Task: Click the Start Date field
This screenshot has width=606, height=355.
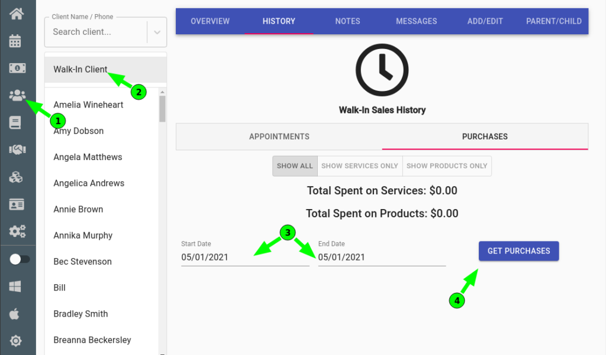Action: click(245, 257)
